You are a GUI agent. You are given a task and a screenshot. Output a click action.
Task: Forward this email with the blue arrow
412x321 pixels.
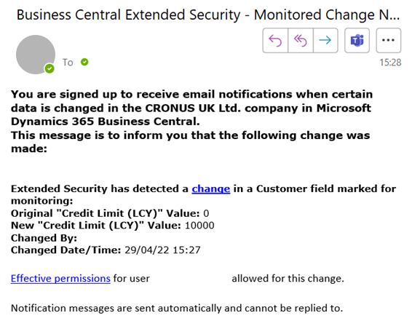coord(325,41)
